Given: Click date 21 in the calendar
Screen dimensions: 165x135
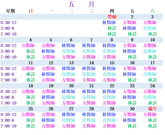Looking at the screenshot, I should tap(92, 86).
